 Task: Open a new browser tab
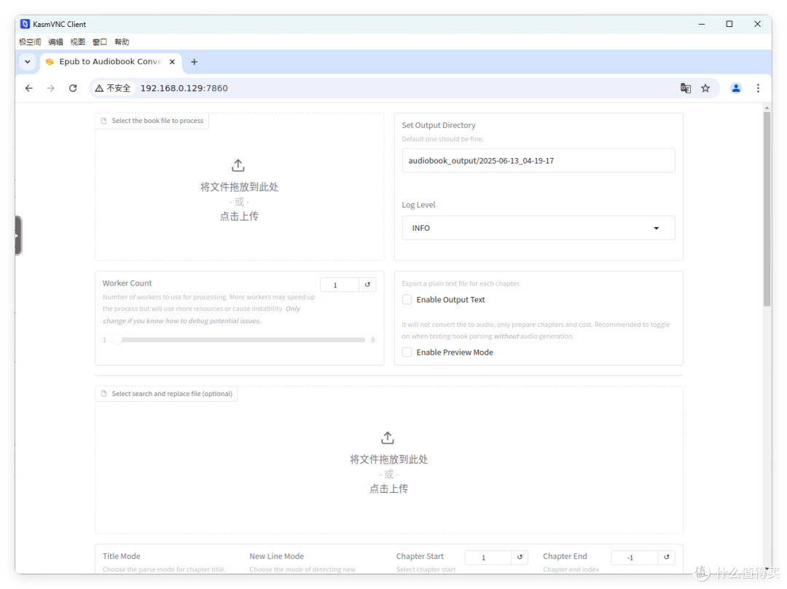pos(195,62)
